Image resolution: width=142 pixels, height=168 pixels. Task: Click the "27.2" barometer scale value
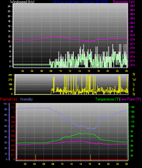pyautogui.click(x=132, y=65)
